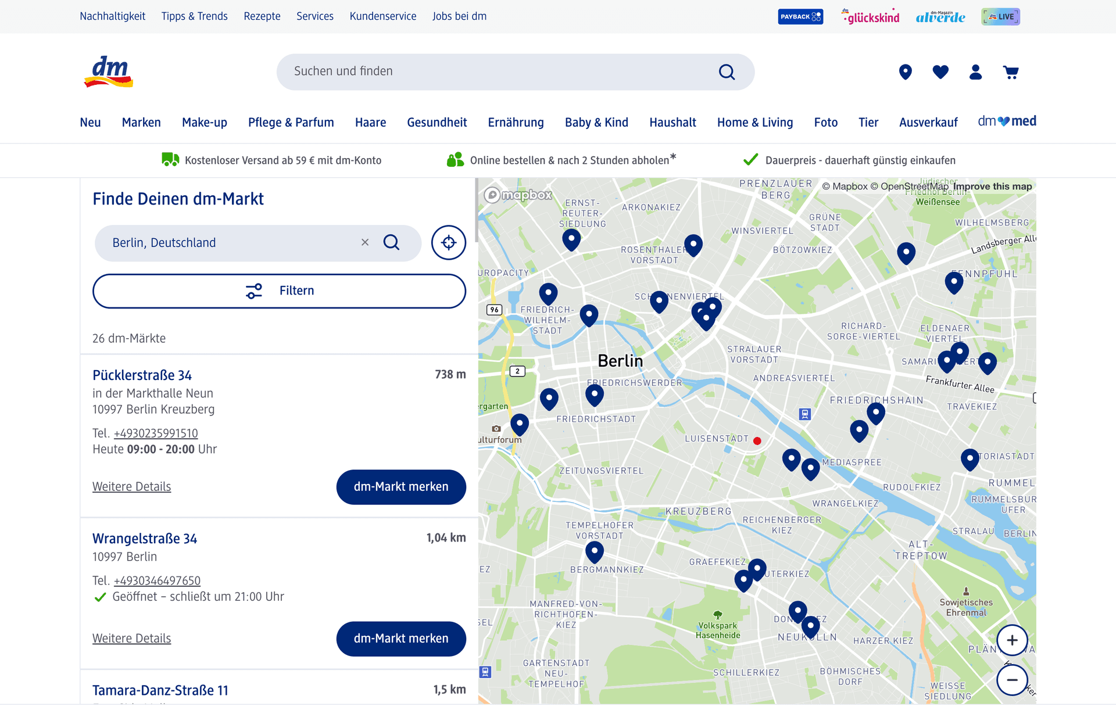
Task: Click the dm logo
Action: click(x=108, y=72)
